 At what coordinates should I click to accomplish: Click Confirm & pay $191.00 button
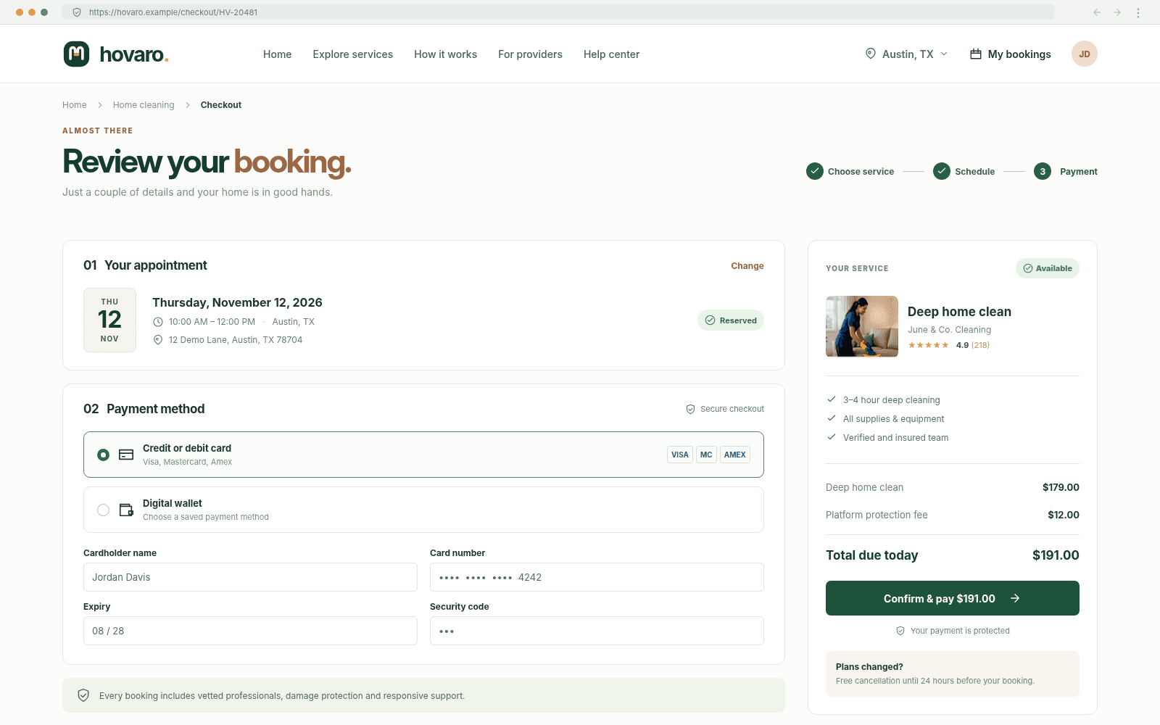tap(953, 598)
